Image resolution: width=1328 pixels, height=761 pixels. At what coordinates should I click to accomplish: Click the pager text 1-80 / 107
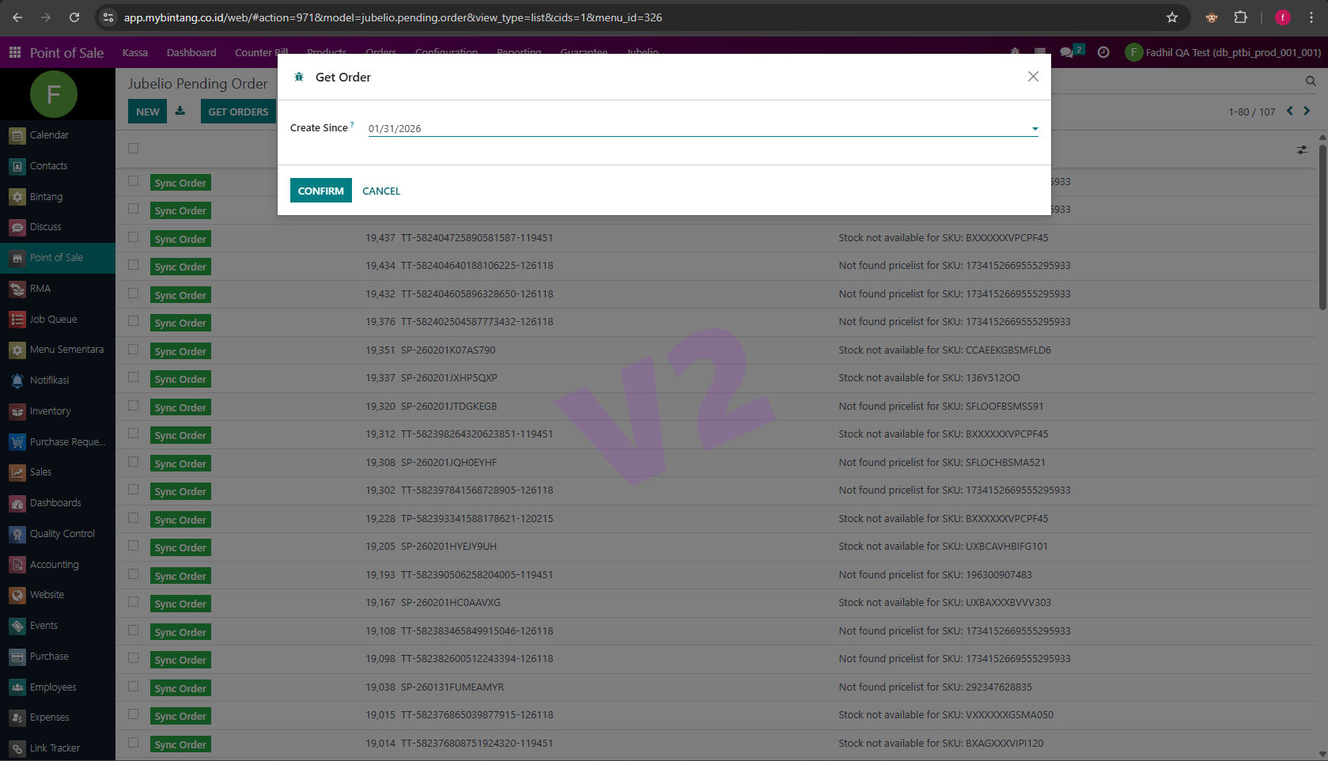point(1251,112)
